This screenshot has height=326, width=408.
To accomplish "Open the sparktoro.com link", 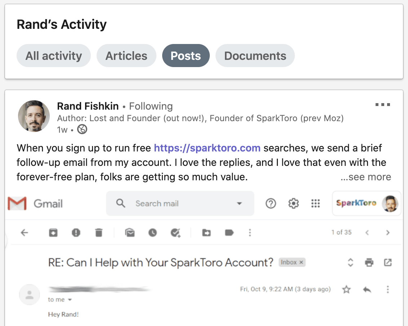I will click(x=207, y=148).
